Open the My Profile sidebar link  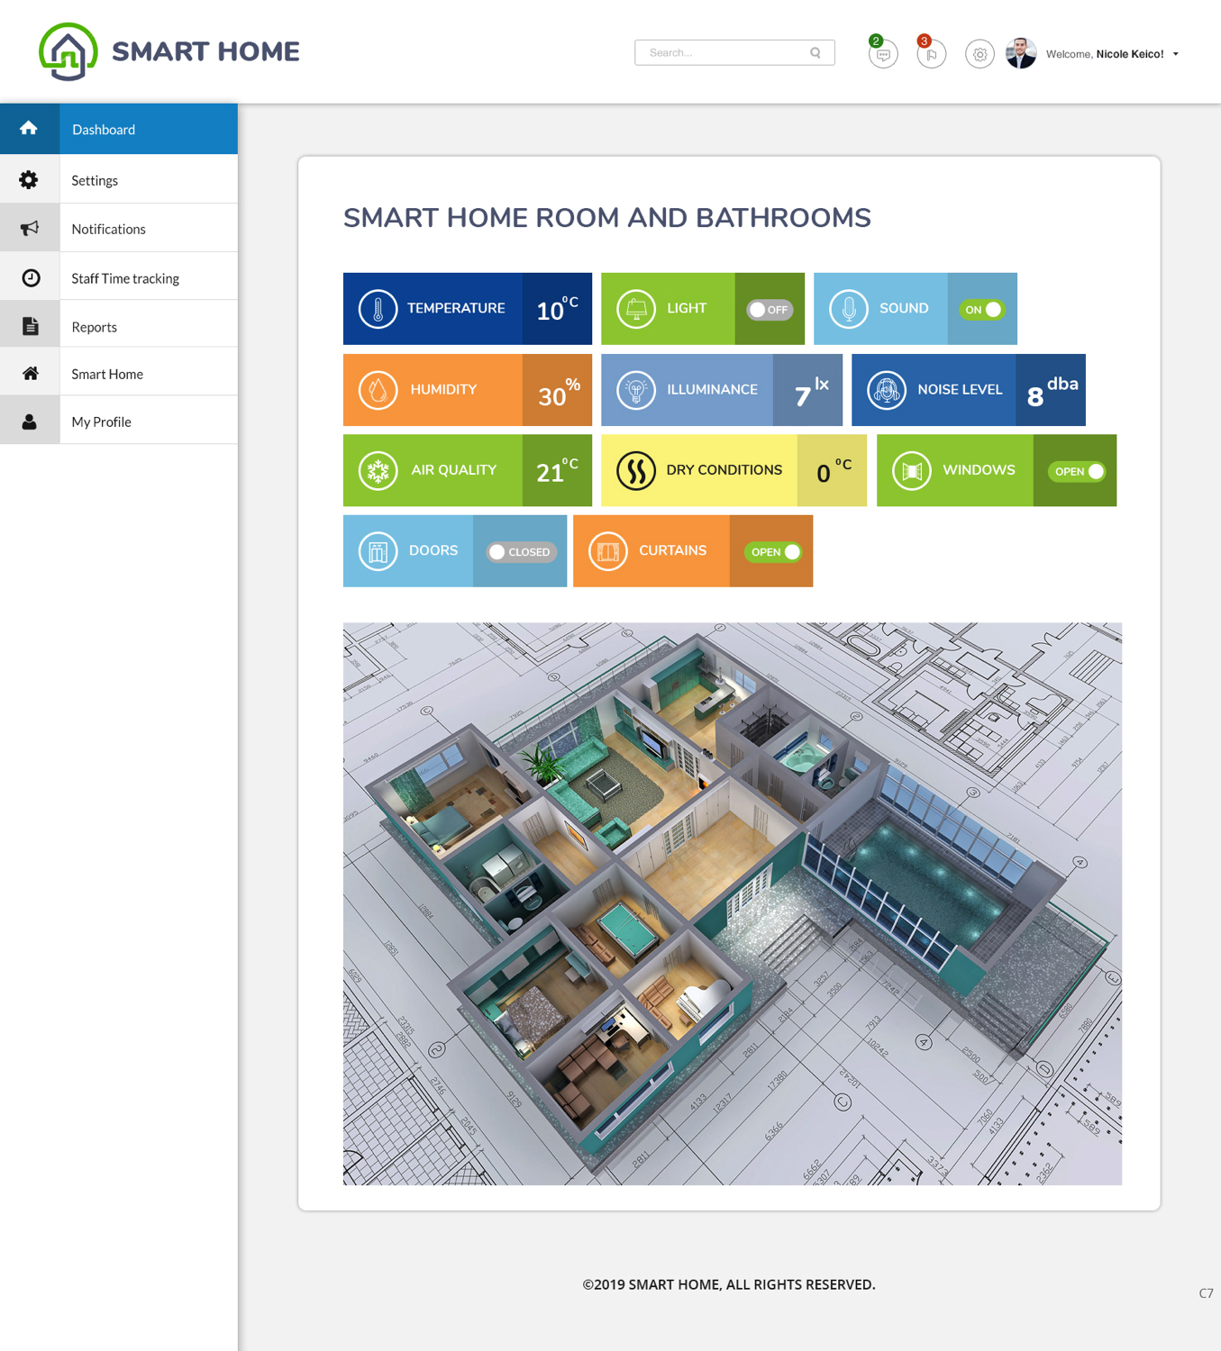click(x=102, y=422)
